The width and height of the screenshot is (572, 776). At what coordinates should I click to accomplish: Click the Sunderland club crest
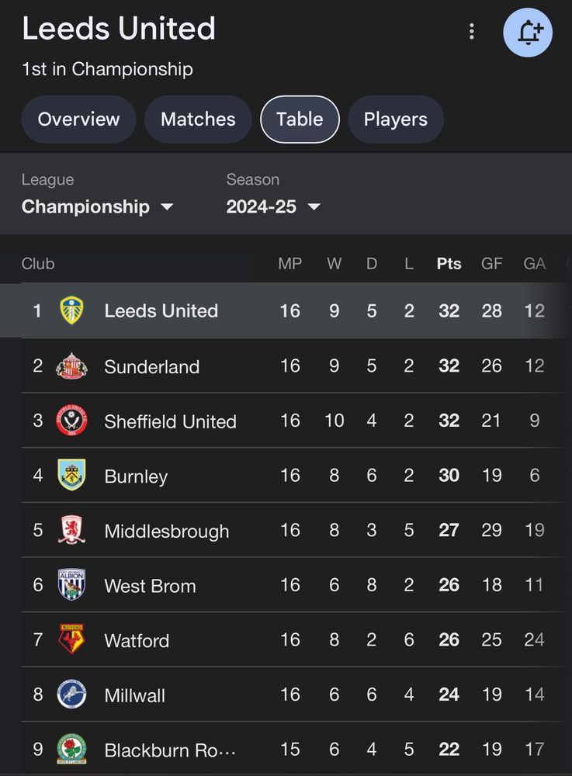coord(71,366)
